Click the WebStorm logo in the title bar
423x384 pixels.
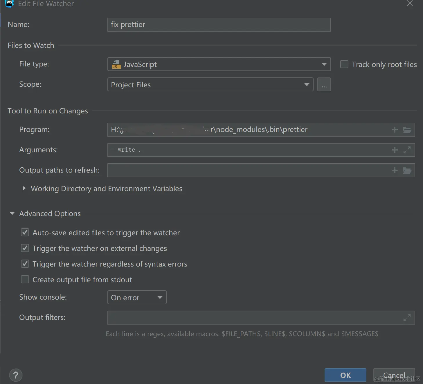point(10,3)
